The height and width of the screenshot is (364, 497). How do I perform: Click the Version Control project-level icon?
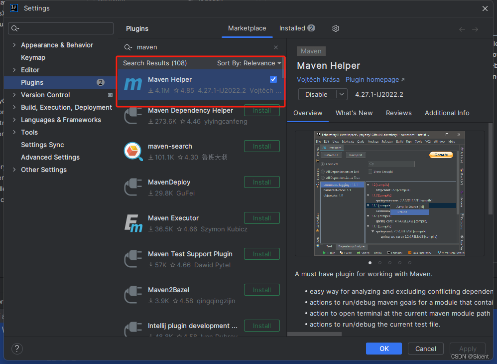point(110,95)
